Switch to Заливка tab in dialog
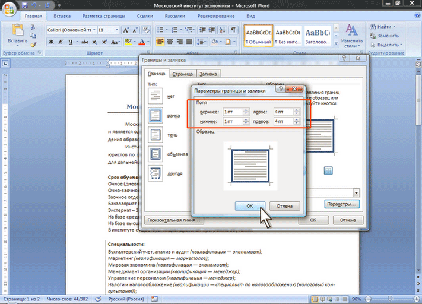422x304 pixels. (x=208, y=74)
